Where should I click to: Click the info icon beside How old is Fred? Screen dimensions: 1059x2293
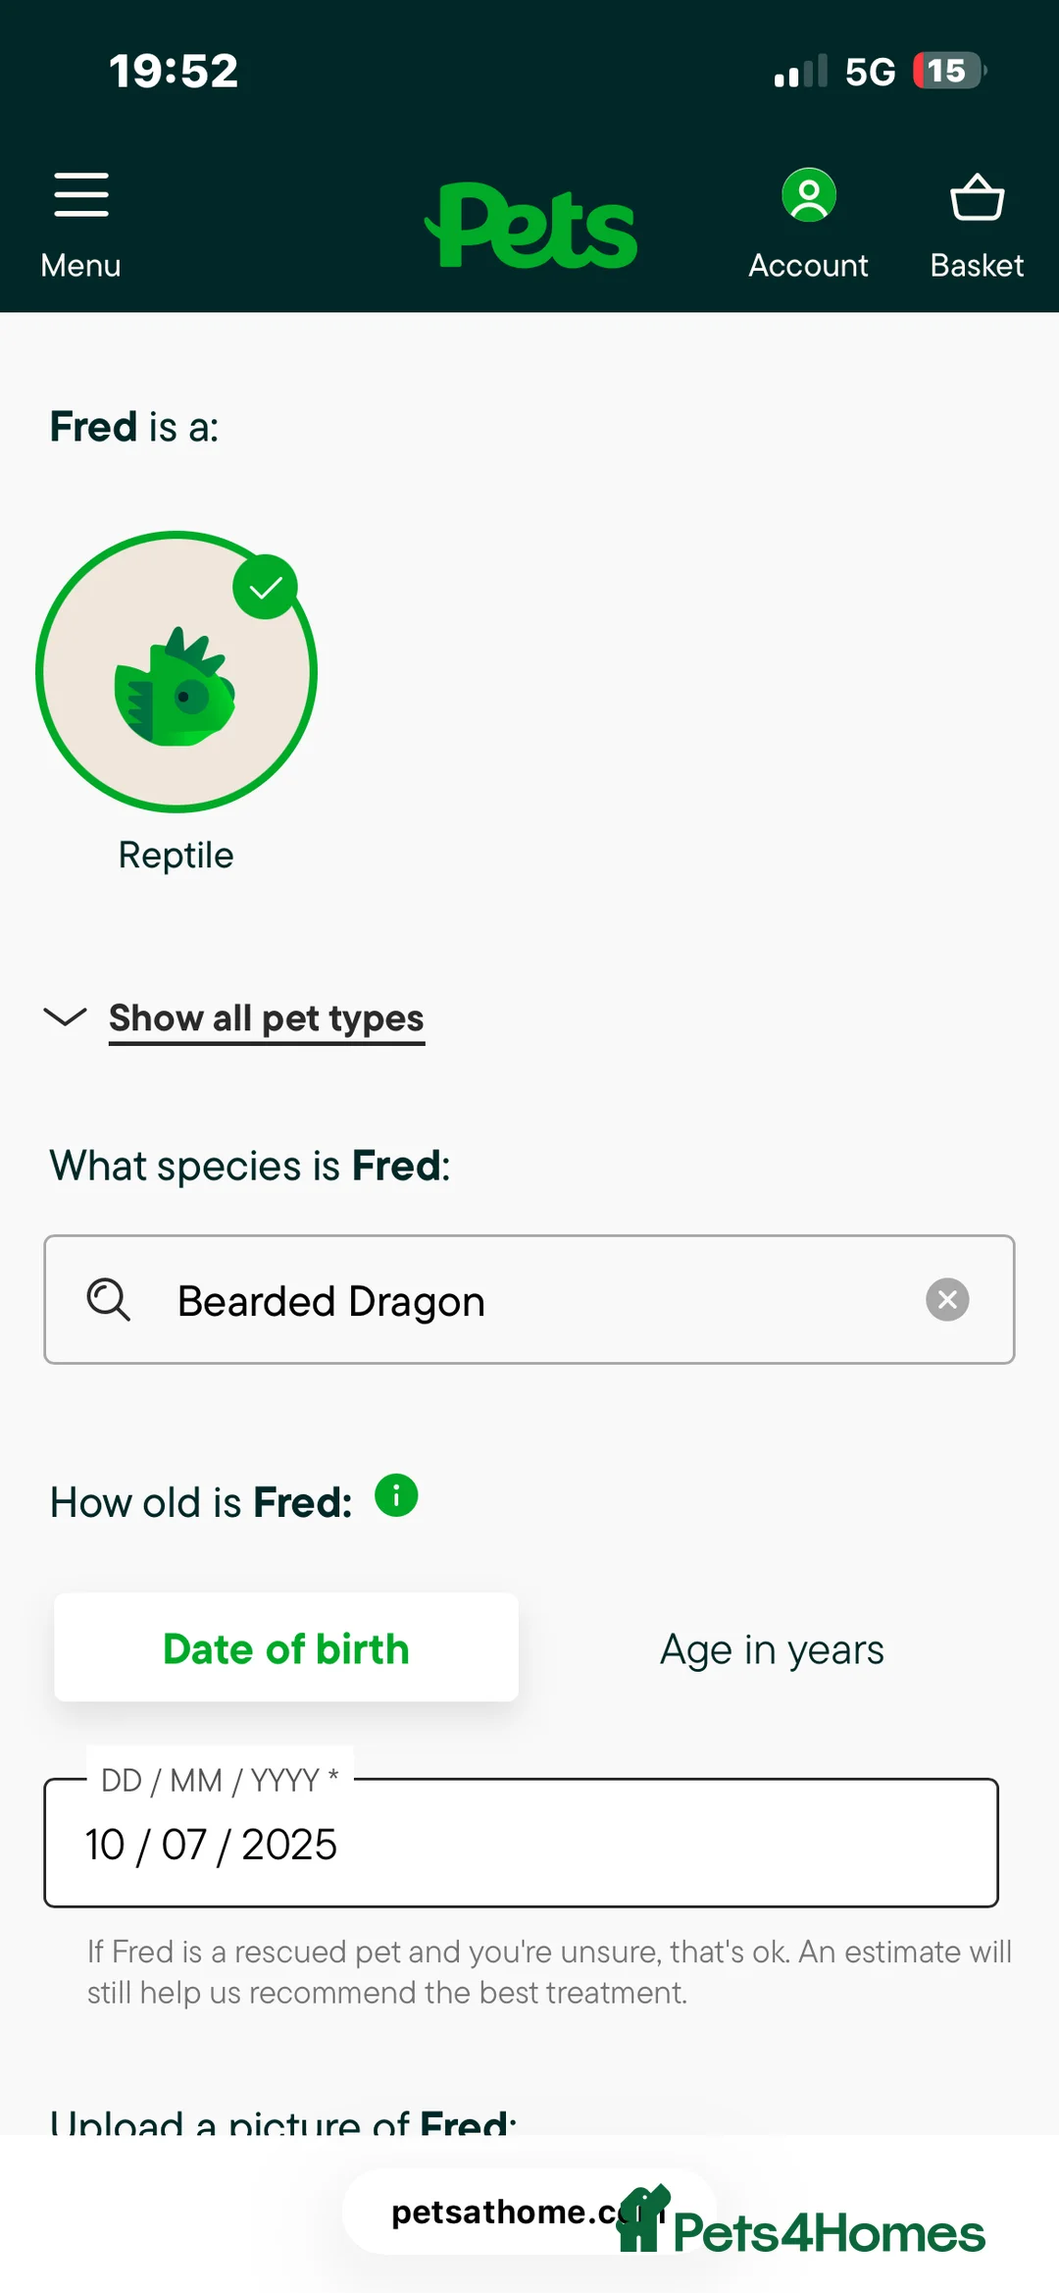tap(396, 1496)
